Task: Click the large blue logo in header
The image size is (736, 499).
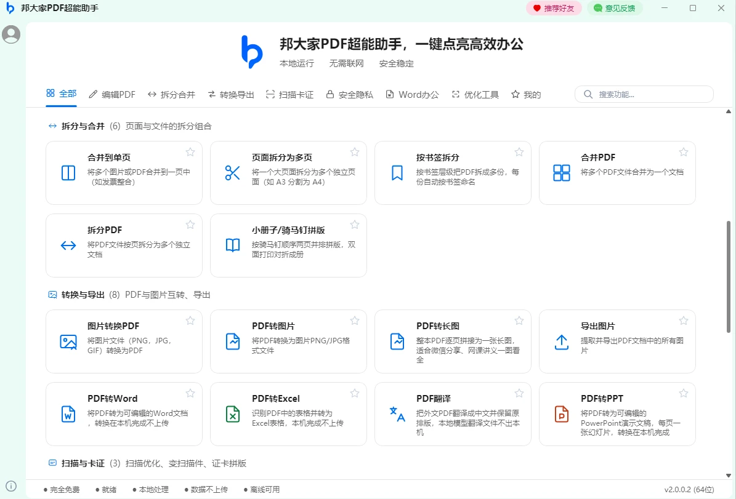Action: [252, 52]
